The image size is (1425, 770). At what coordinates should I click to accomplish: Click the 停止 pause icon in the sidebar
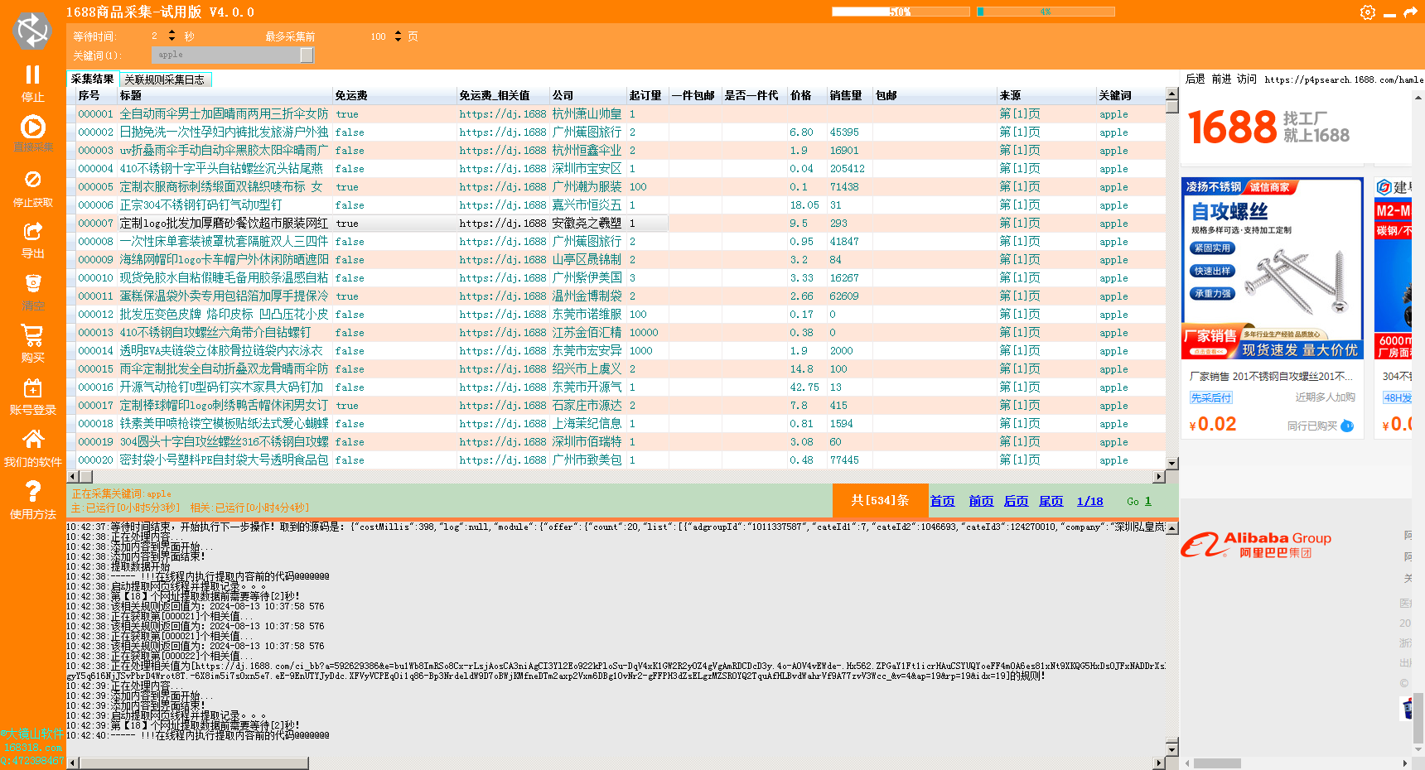[32, 75]
